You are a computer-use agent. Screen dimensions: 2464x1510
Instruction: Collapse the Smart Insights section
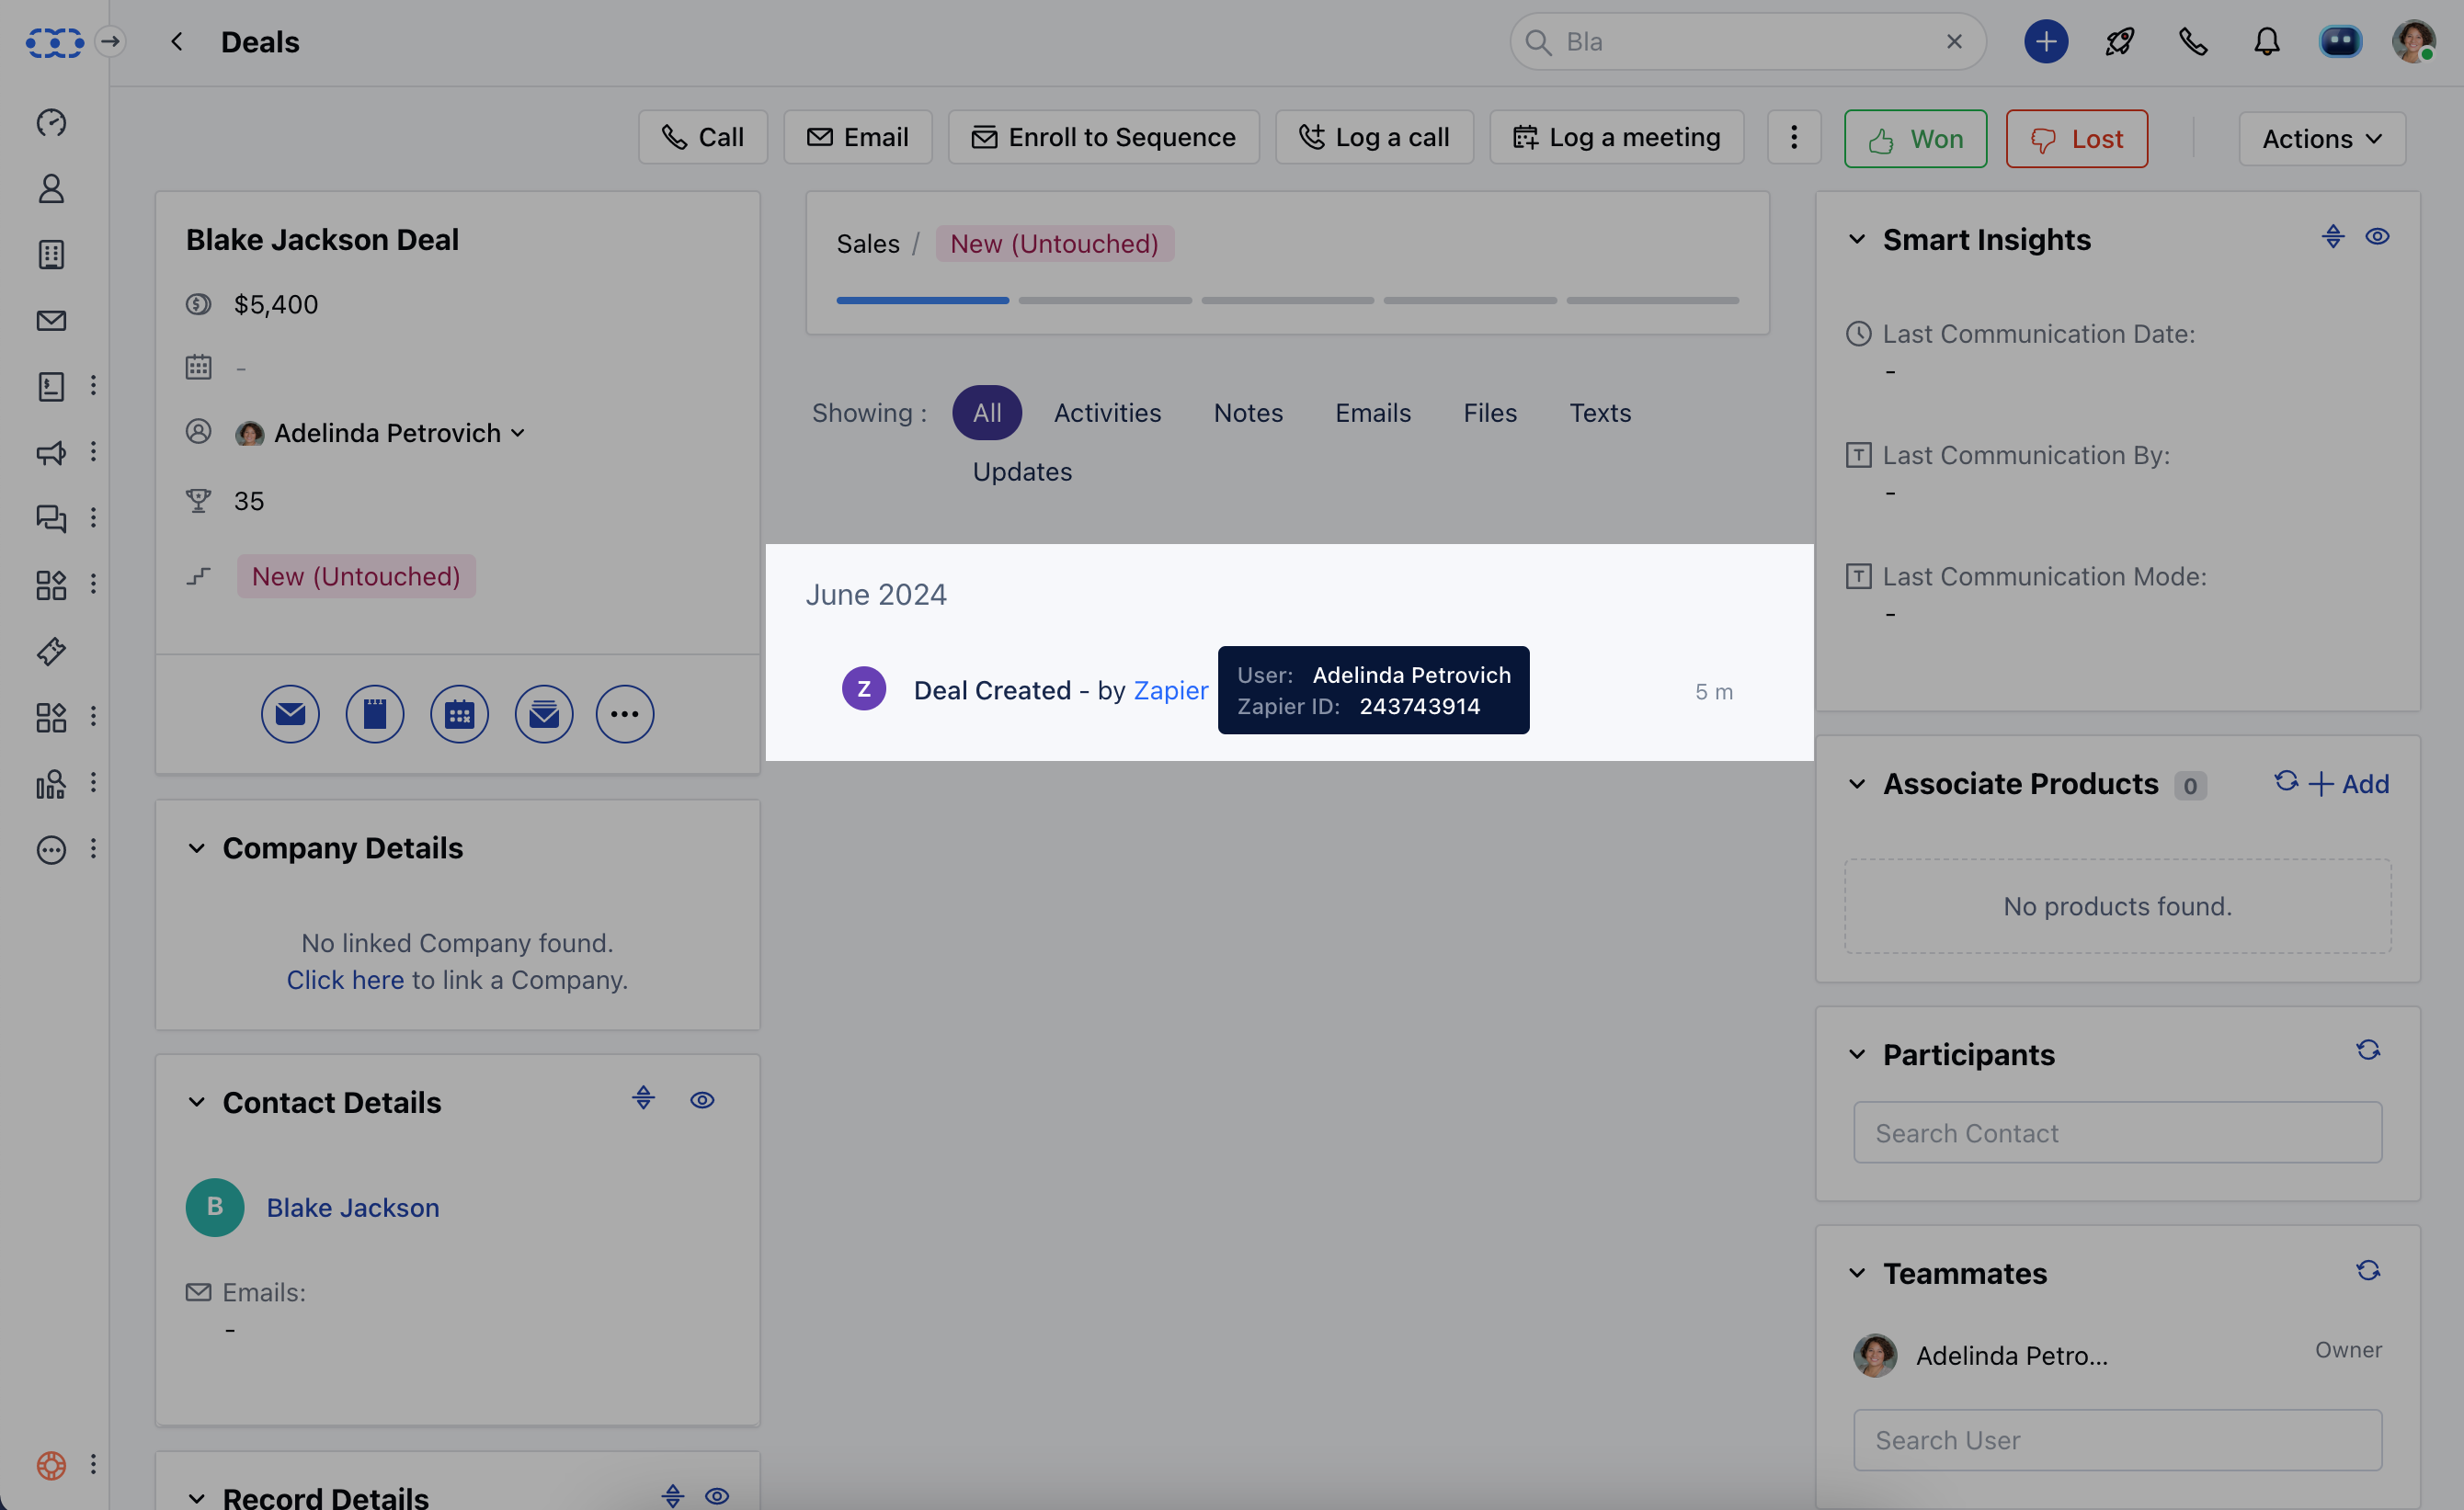click(1857, 239)
